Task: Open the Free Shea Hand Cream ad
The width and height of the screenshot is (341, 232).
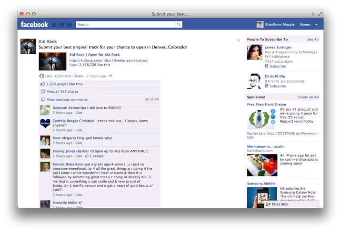Action: [266, 105]
